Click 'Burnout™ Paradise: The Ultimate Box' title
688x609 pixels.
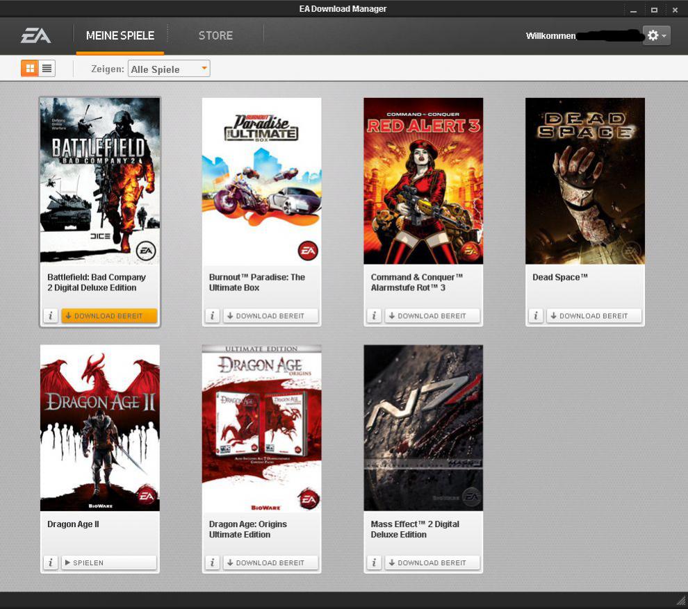click(x=256, y=283)
